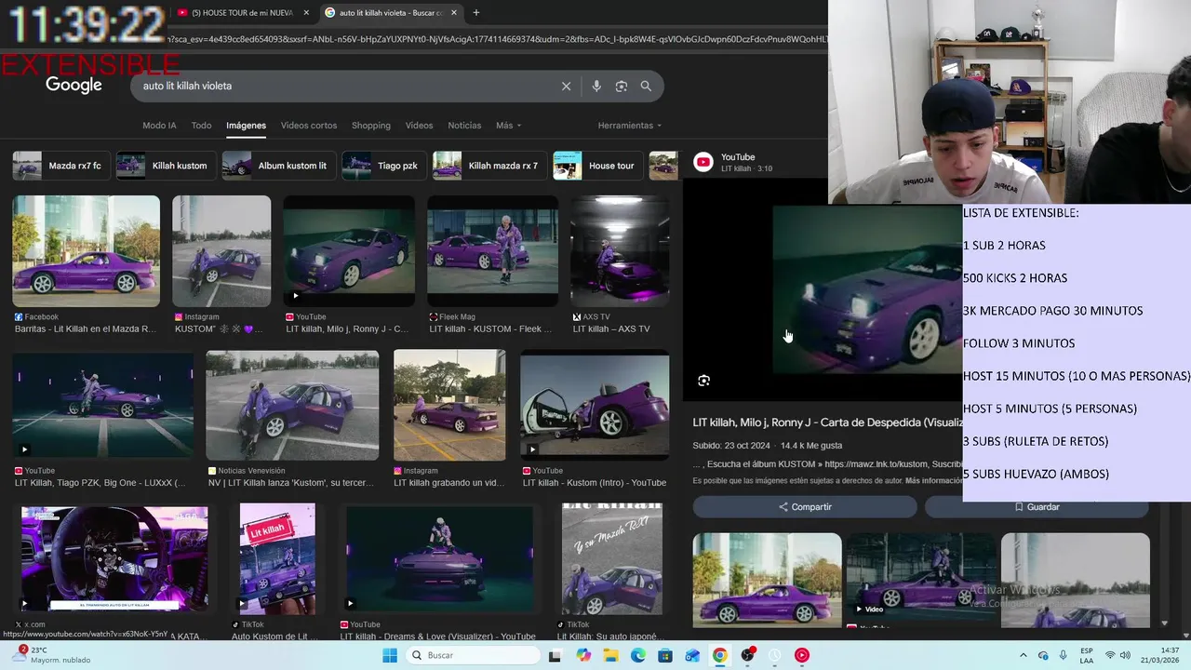Select the Killah kustom filter chip

click(x=166, y=166)
